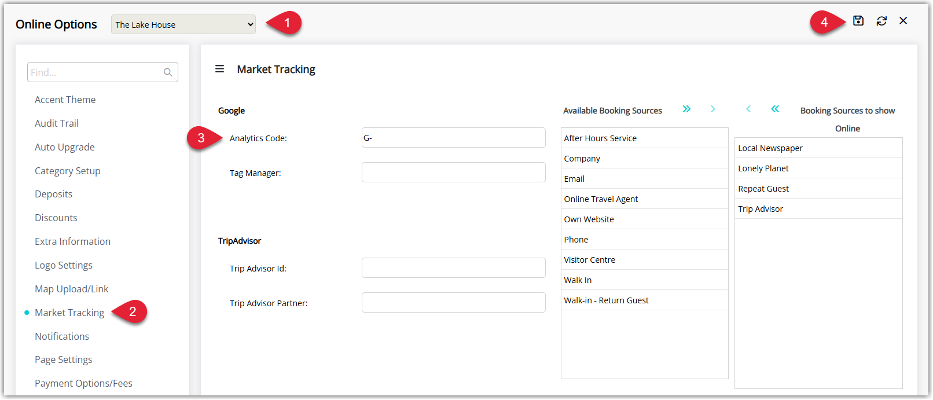933x400 pixels.
Task: Close the Online Options window
Action: coord(903,21)
